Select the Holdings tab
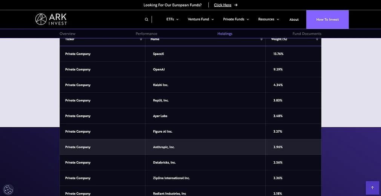 (x=225, y=34)
